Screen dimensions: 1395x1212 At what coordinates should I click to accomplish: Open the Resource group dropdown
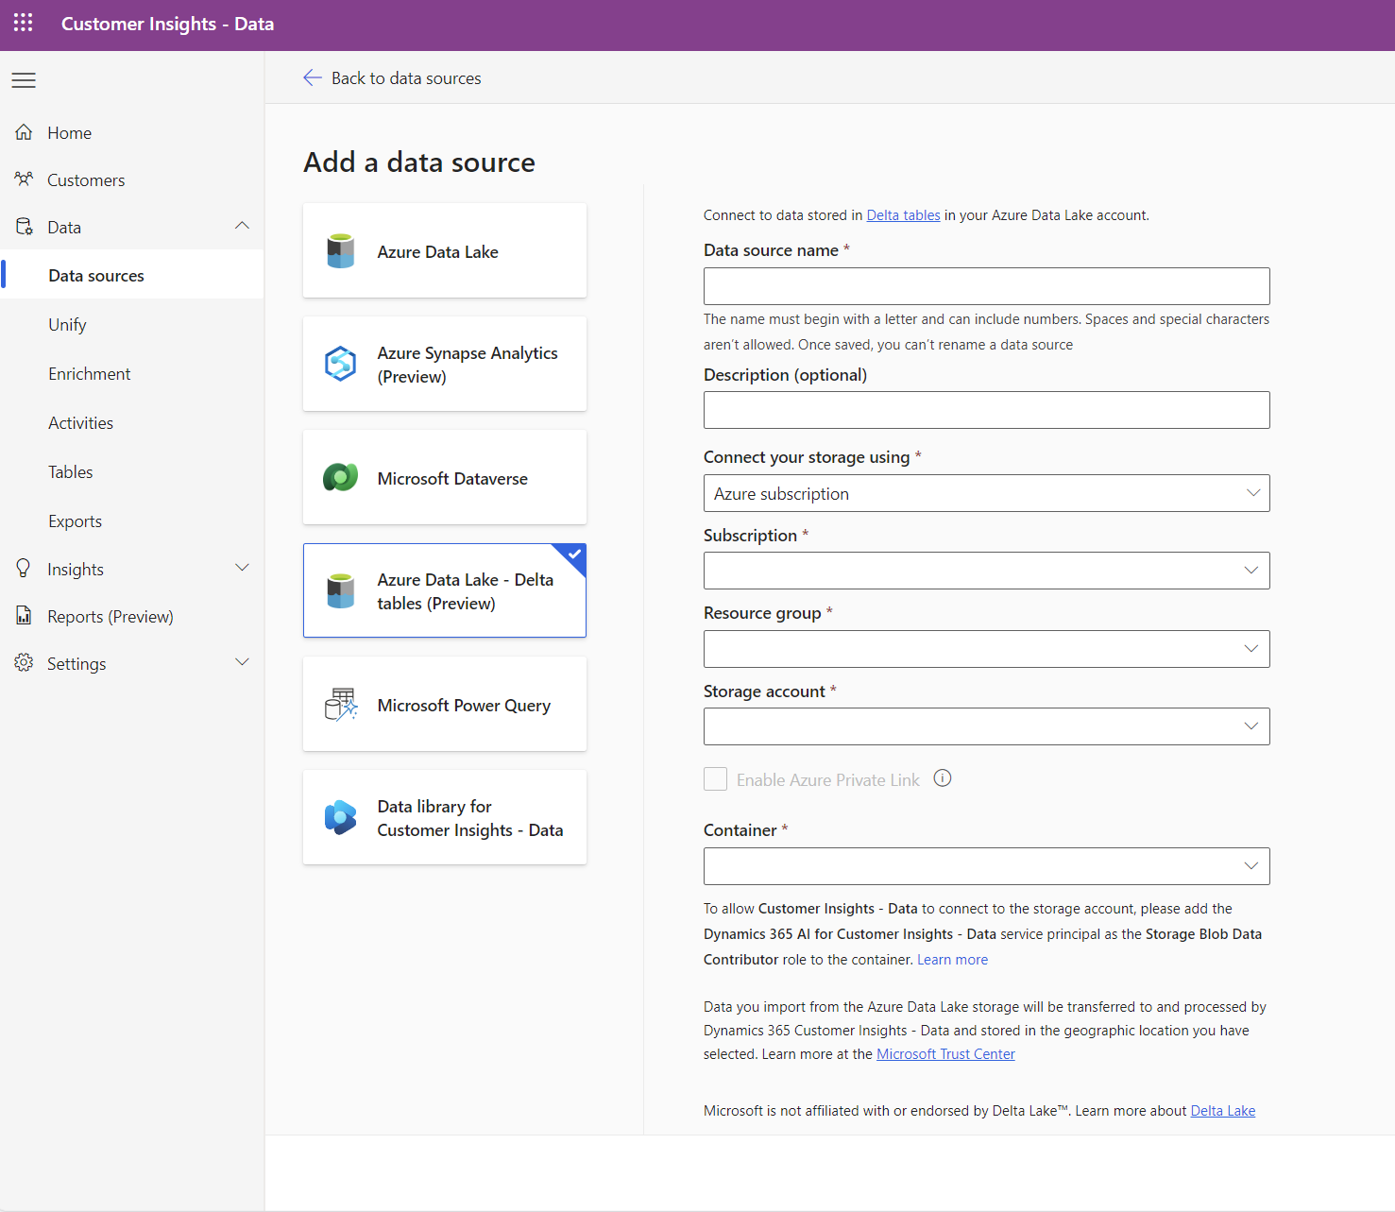point(986,649)
